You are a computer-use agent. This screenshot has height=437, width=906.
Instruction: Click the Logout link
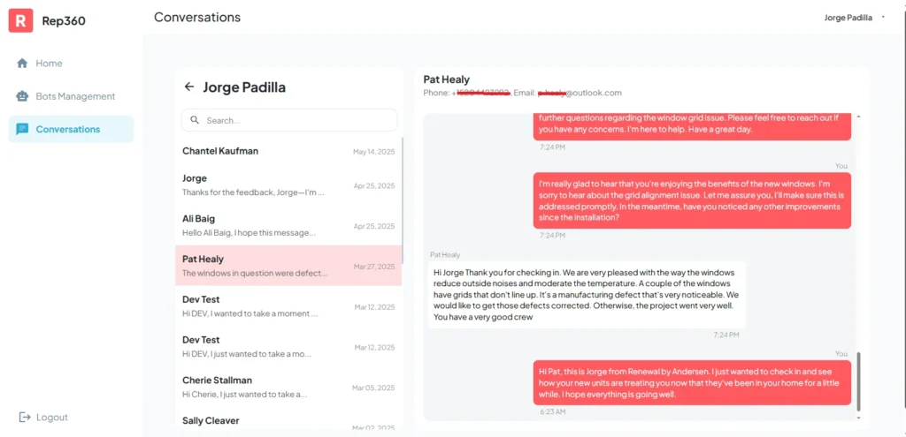point(52,418)
